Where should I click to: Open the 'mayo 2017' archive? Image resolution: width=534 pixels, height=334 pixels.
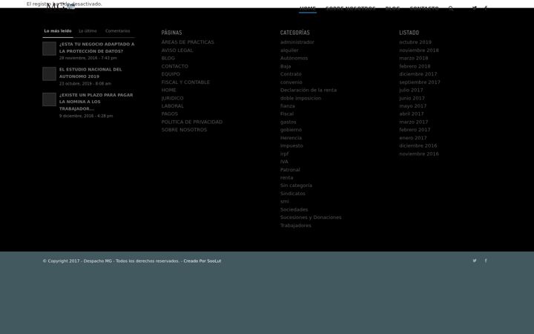tap(413, 106)
